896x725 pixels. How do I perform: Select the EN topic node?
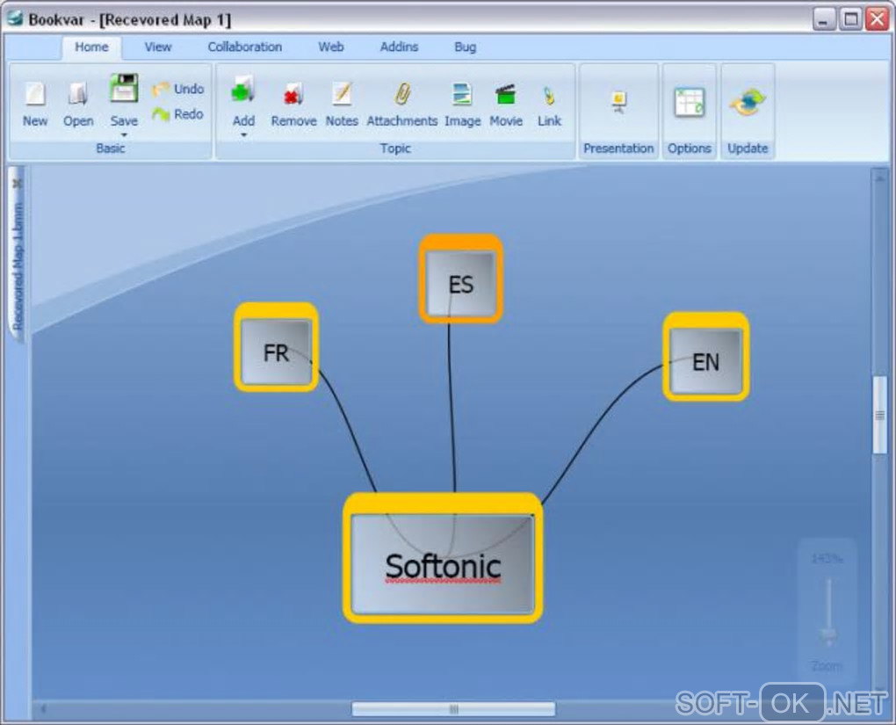click(x=705, y=356)
